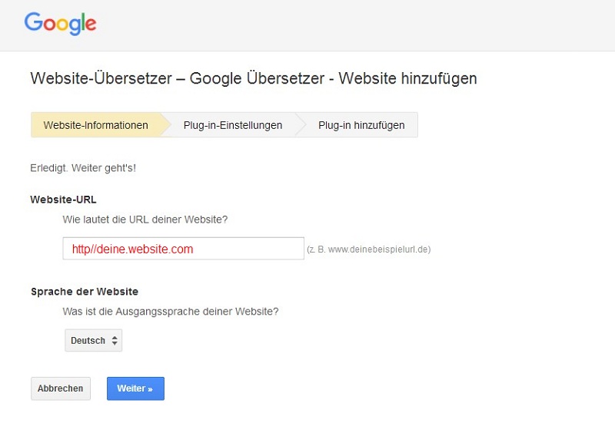Click the up arrow on the language selector

pyautogui.click(x=115, y=336)
